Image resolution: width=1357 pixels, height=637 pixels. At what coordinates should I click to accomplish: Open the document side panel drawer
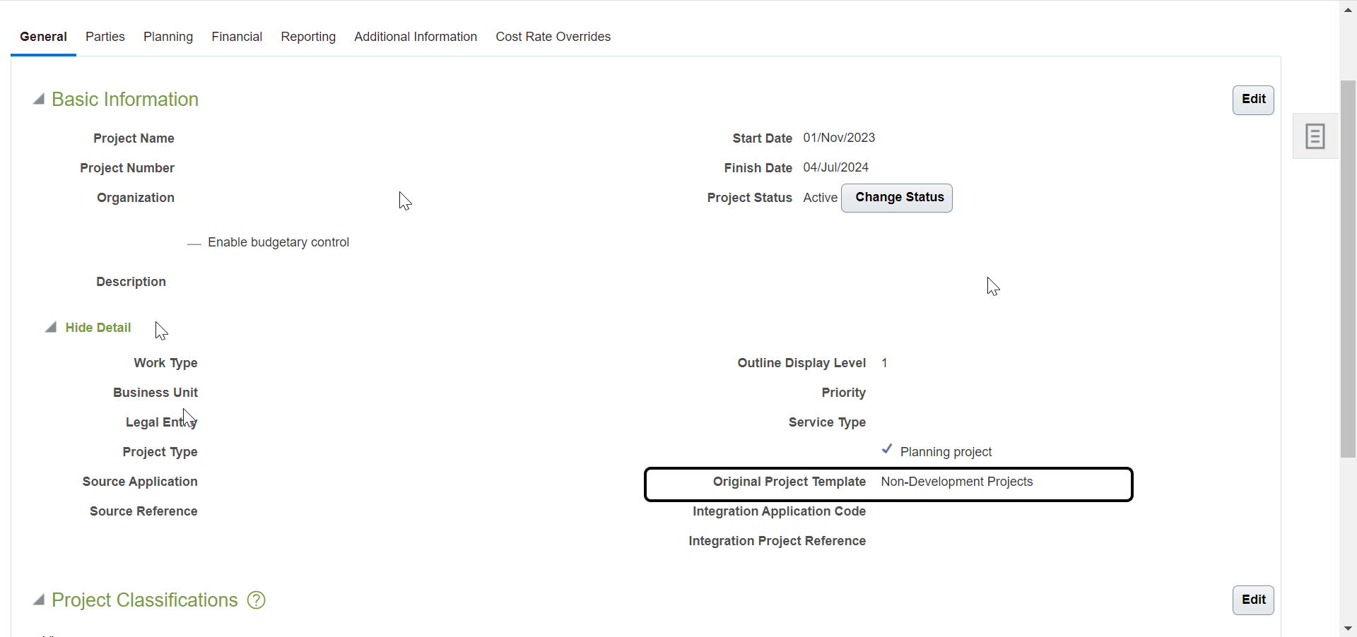(x=1315, y=136)
